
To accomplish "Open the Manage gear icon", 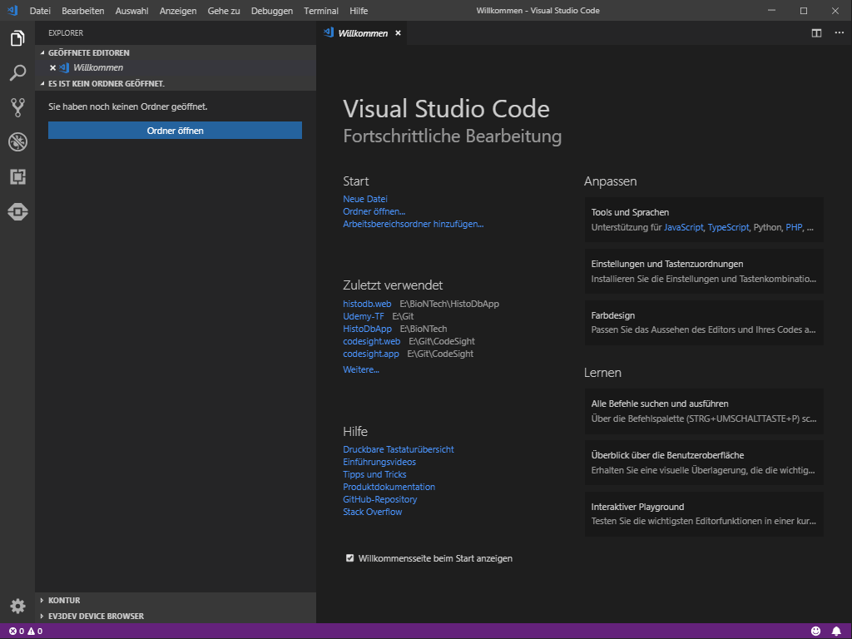I will coord(17,606).
